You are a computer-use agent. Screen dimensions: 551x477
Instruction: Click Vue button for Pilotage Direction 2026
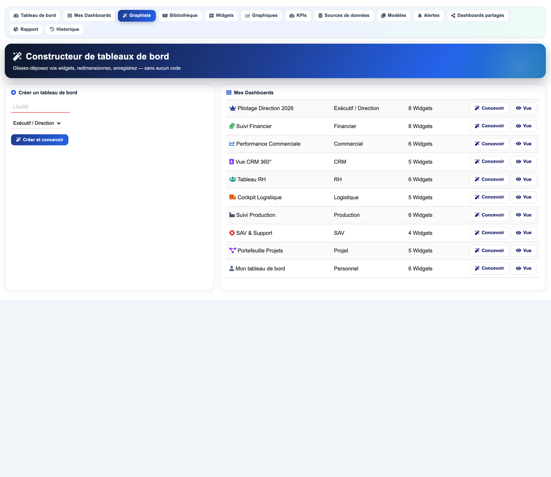pyautogui.click(x=524, y=108)
